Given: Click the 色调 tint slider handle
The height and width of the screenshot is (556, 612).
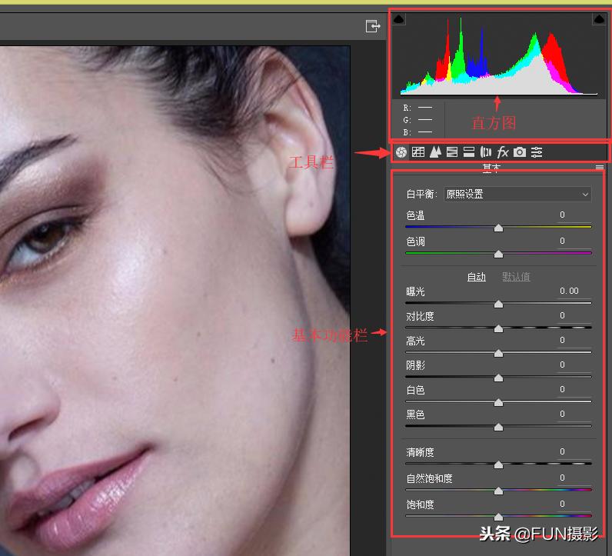Looking at the screenshot, I should (498, 255).
